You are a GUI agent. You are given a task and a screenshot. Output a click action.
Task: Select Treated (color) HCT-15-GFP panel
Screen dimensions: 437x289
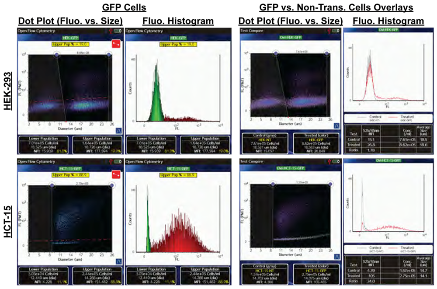tap(316, 274)
